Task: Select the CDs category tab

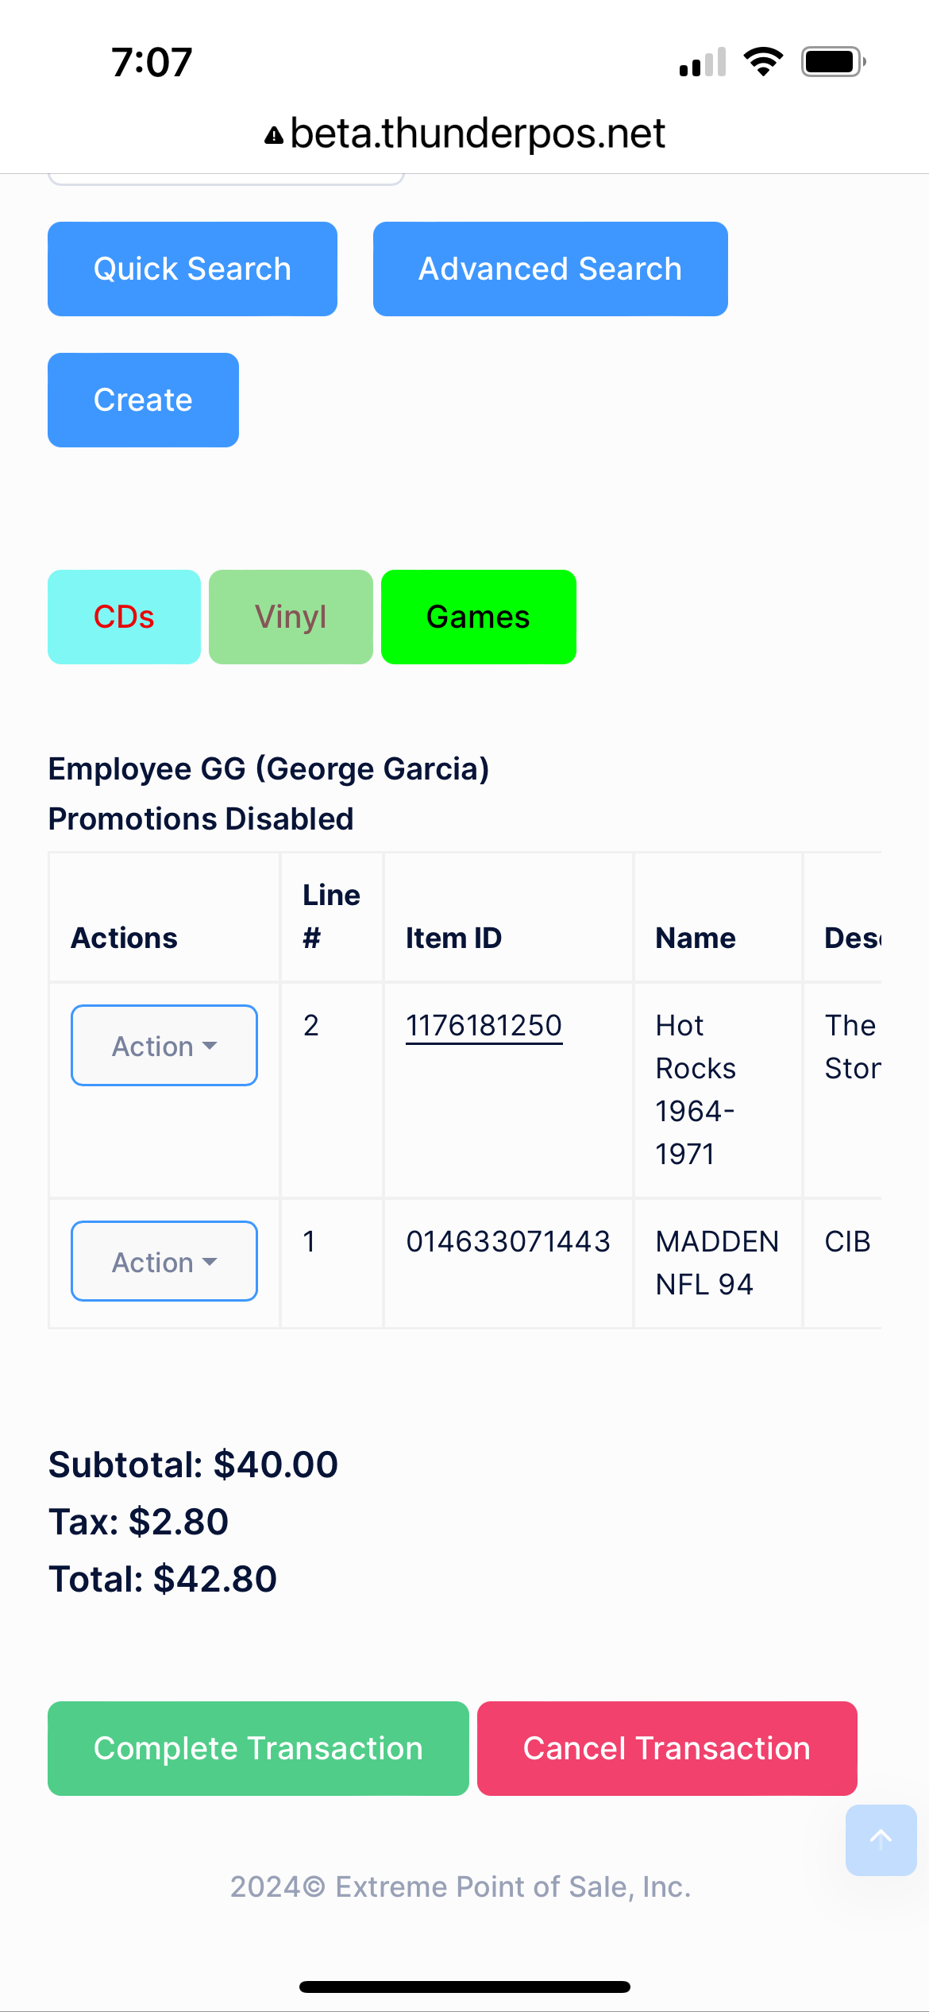Action: coord(124,617)
